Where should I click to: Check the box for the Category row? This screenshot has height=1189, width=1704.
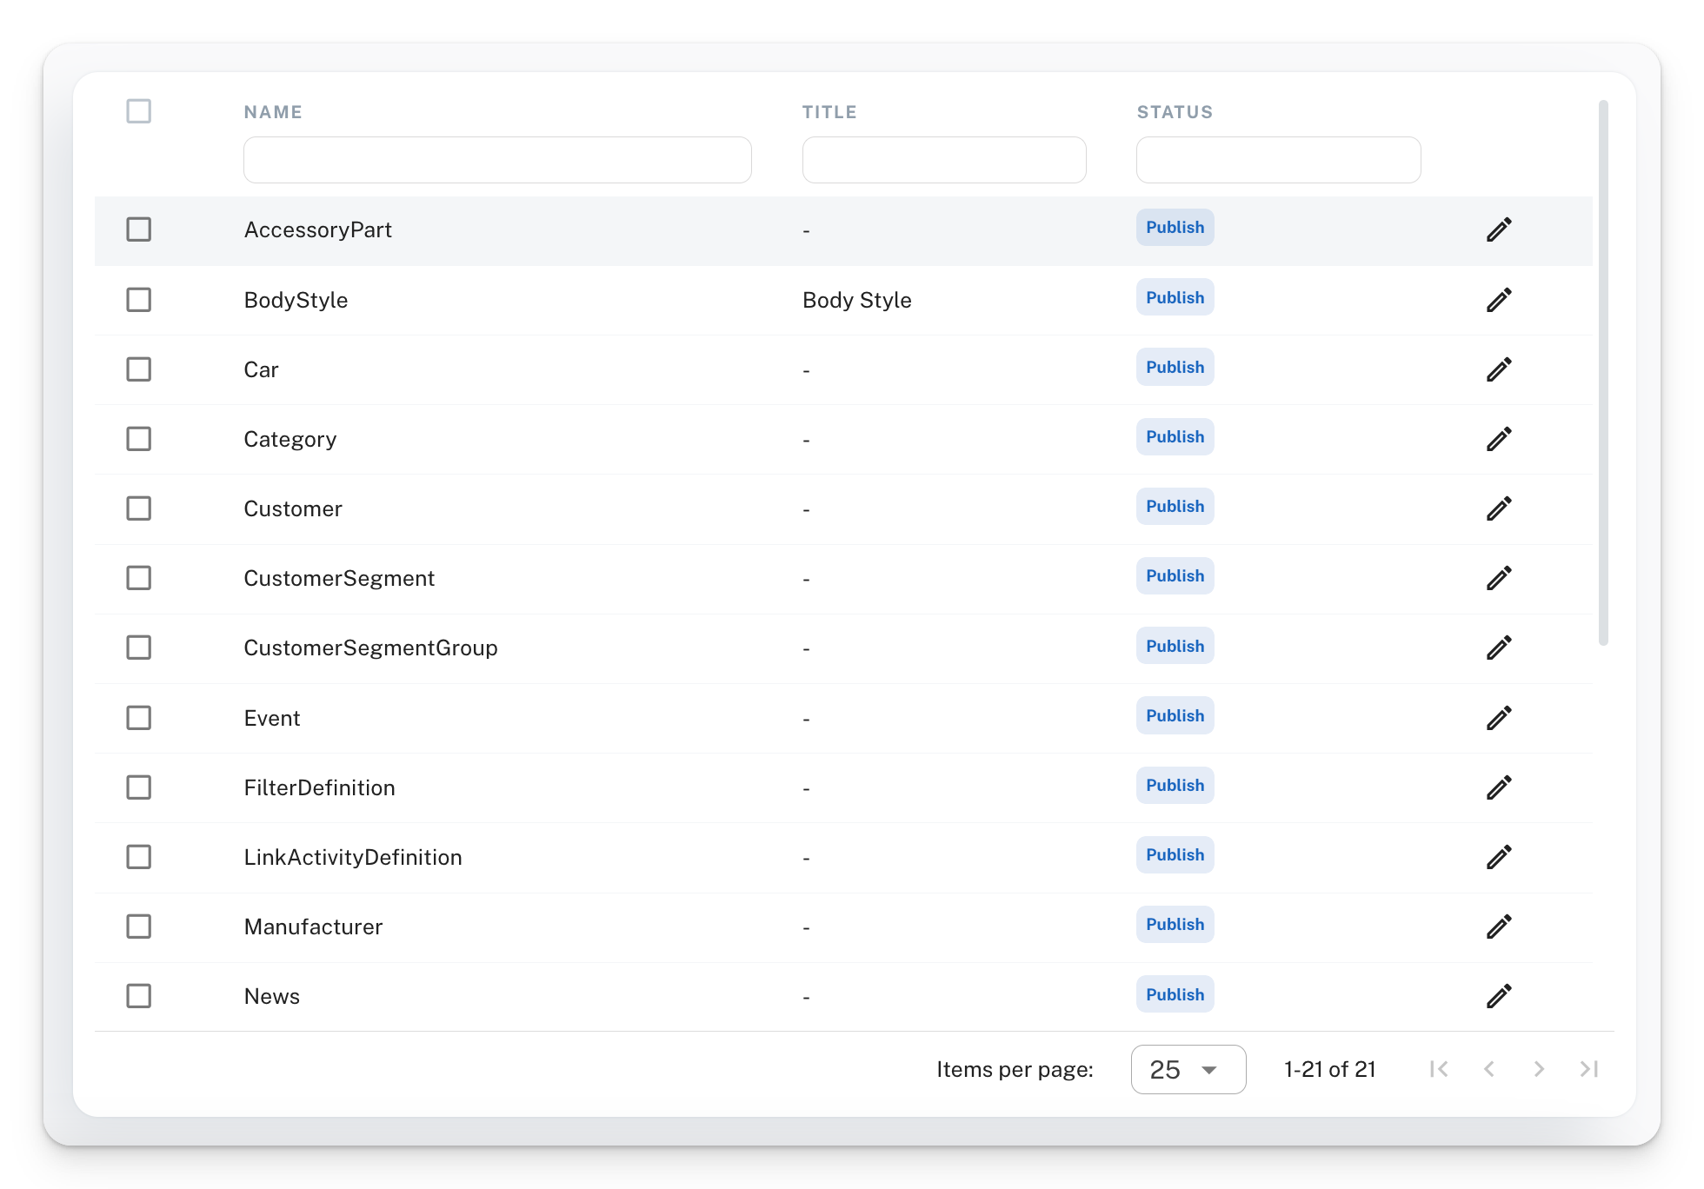(x=139, y=439)
